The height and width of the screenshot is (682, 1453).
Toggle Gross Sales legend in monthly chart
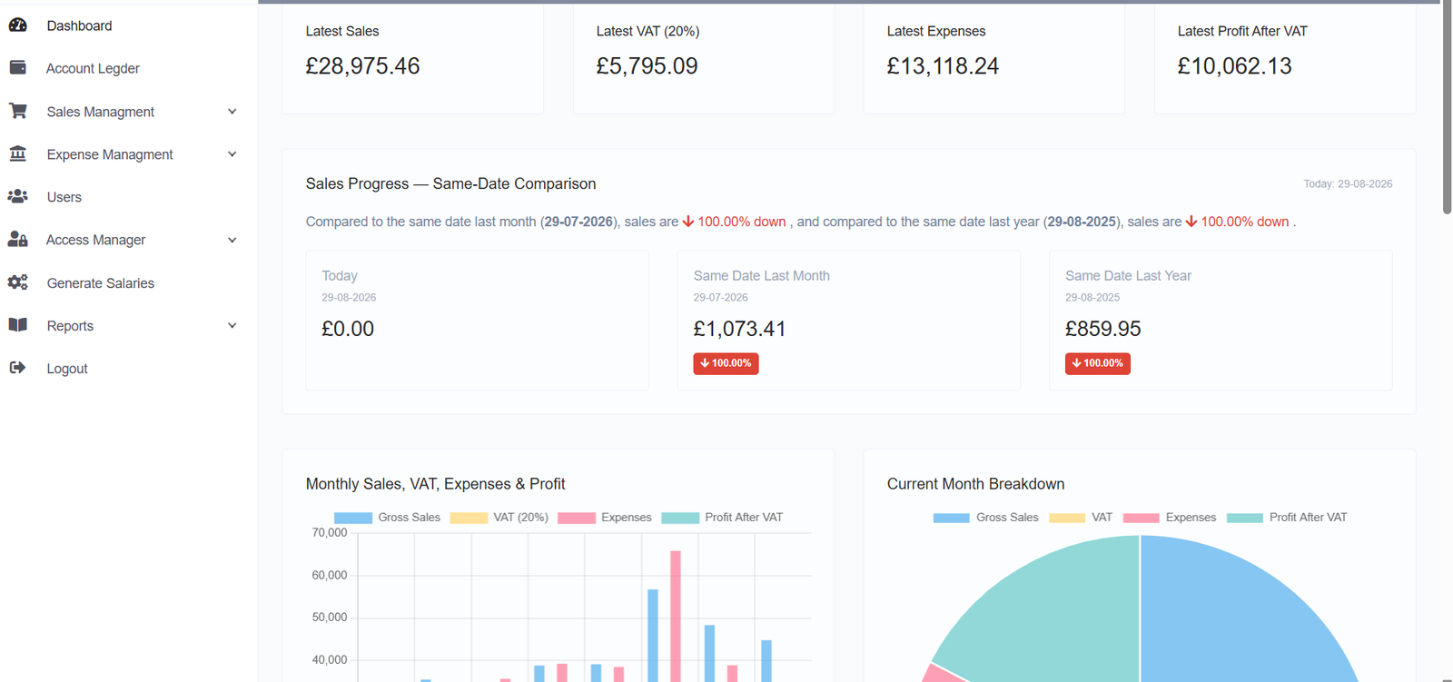[x=387, y=518]
